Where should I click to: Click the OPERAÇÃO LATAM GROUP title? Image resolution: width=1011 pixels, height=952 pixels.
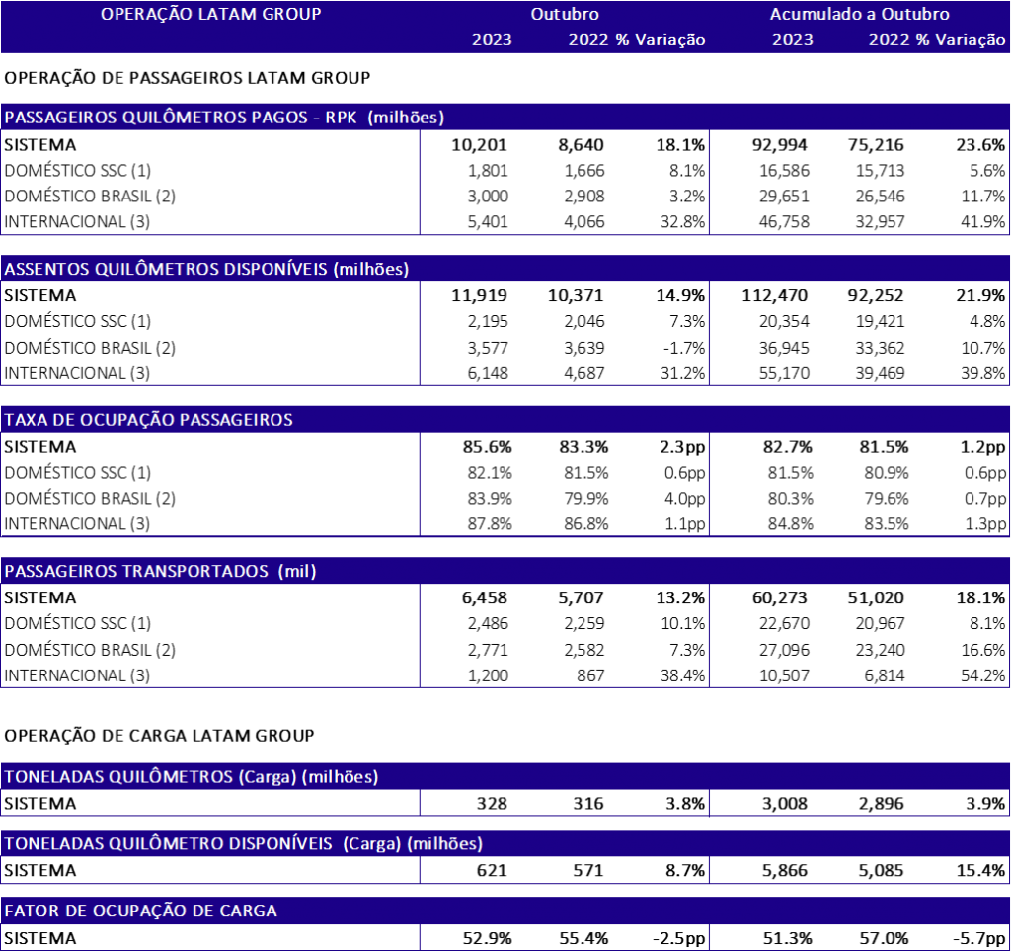pyautogui.click(x=211, y=14)
